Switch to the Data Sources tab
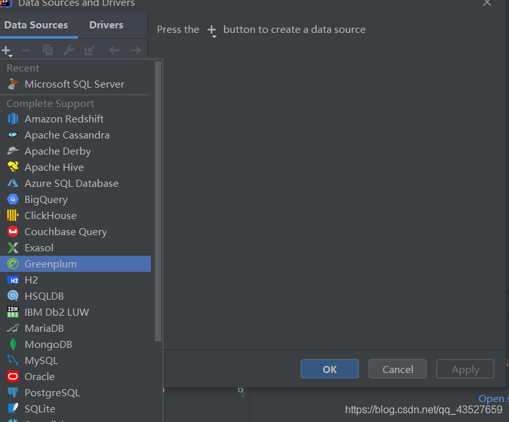This screenshot has width=509, height=422. tap(36, 25)
